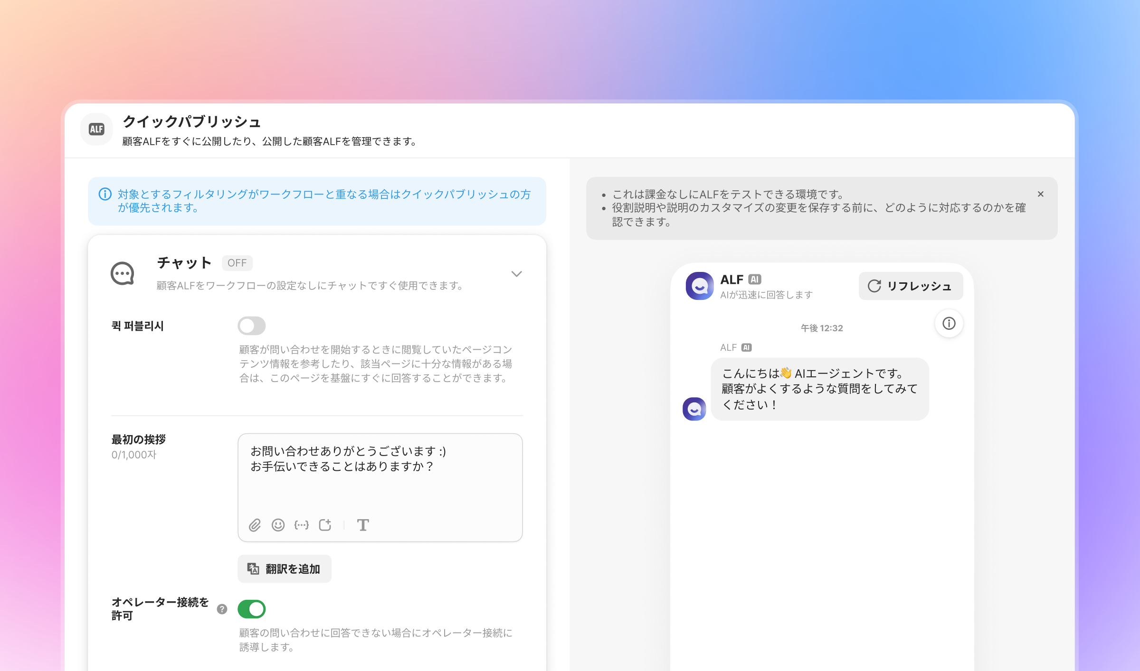Image resolution: width=1140 pixels, height=671 pixels.
Task: Click the info icon in chat preview
Action: [949, 324]
